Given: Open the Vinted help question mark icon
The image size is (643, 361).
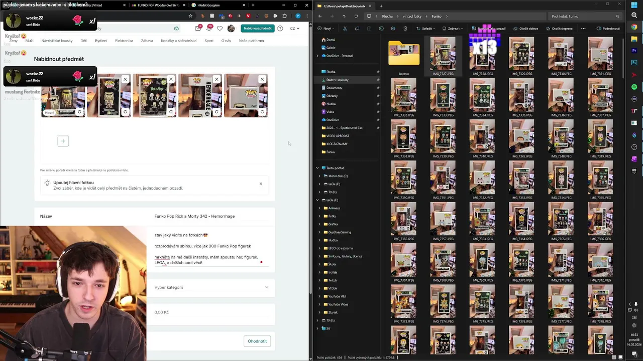Looking at the screenshot, I should point(280,29).
